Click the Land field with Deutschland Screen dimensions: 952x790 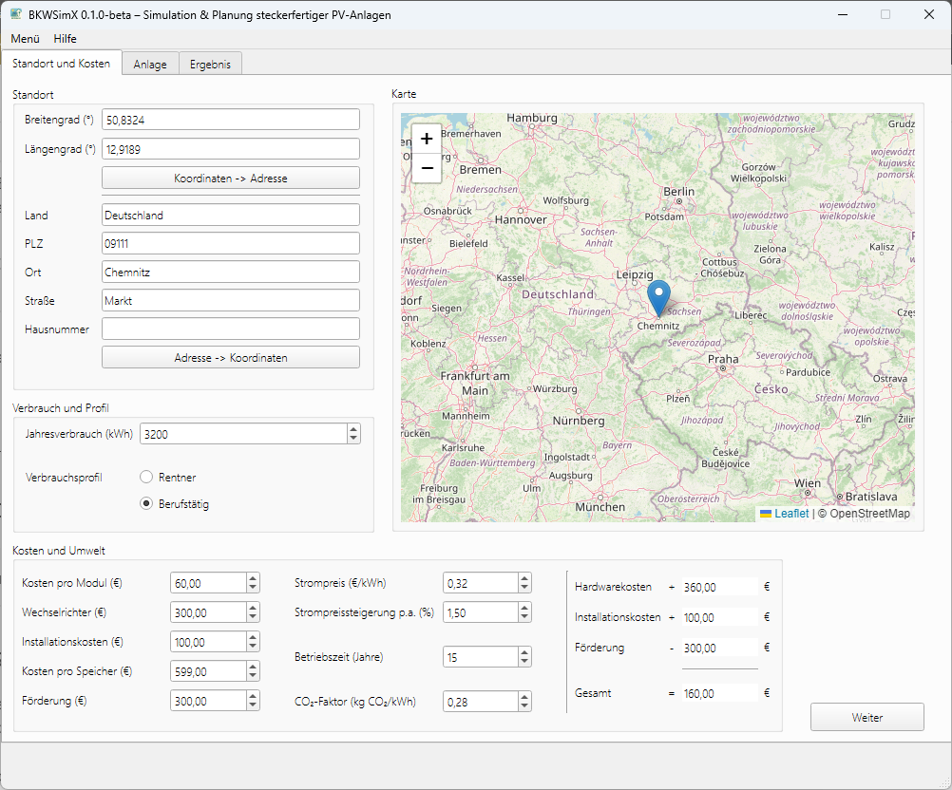[231, 215]
